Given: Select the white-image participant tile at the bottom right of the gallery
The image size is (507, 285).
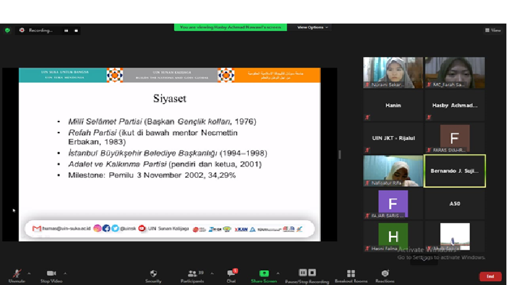Looking at the screenshot, I should [454, 237].
